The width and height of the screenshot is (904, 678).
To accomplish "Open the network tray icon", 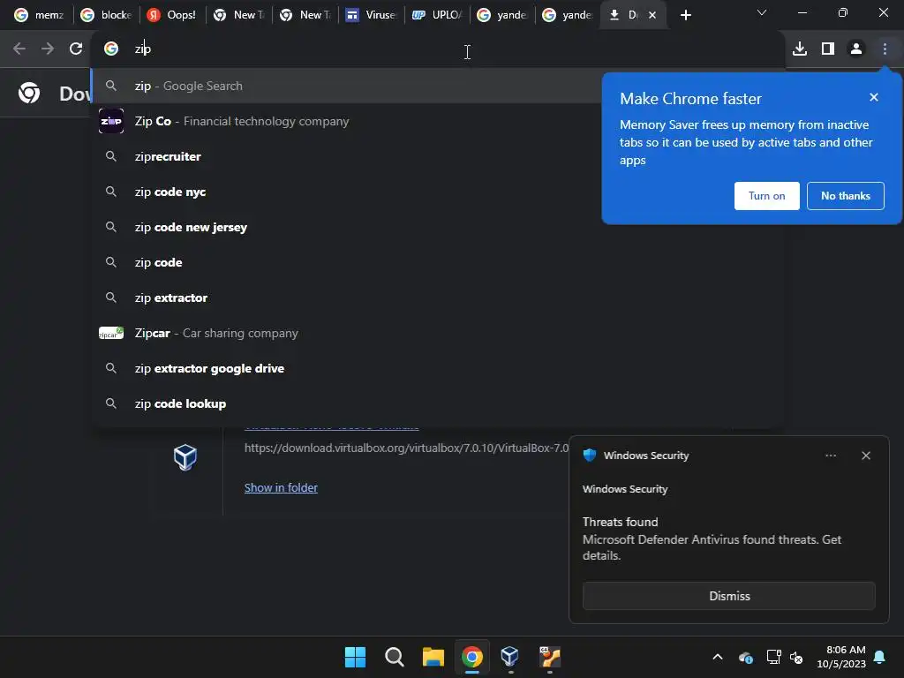I will pyautogui.click(x=773, y=657).
